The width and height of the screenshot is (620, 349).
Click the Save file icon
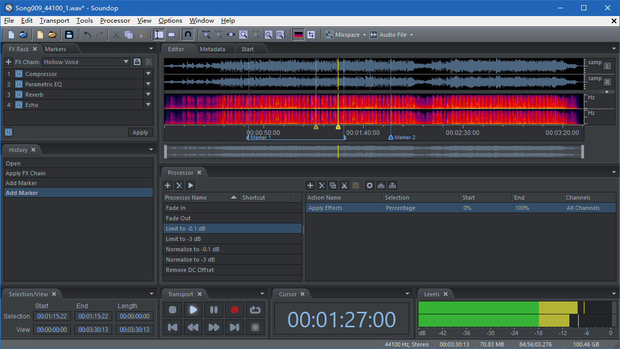[69, 34]
